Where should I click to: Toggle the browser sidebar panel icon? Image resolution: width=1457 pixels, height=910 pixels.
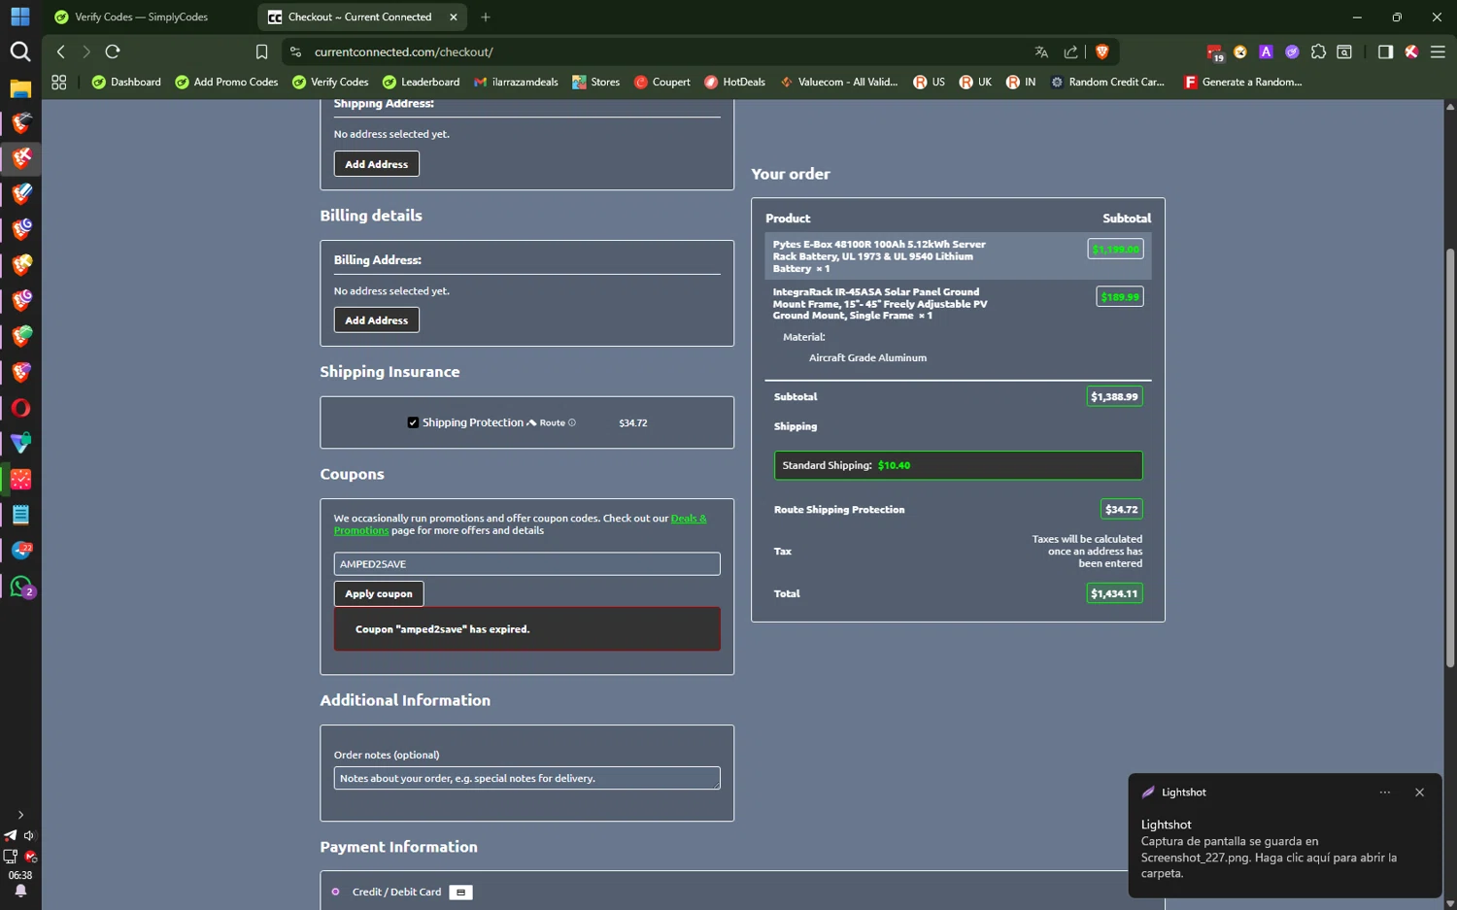(x=1385, y=51)
